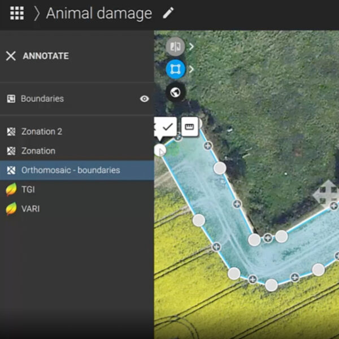339x339 pixels.
Task: Click the blue polygon annotation tool
Action: [x=175, y=69]
